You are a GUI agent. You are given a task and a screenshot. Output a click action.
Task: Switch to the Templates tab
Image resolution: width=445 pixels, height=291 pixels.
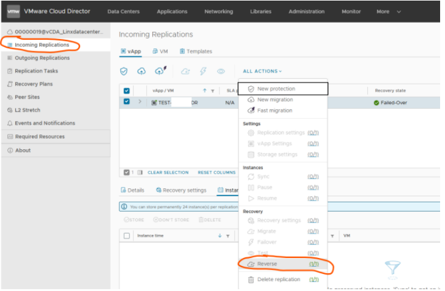pos(196,51)
